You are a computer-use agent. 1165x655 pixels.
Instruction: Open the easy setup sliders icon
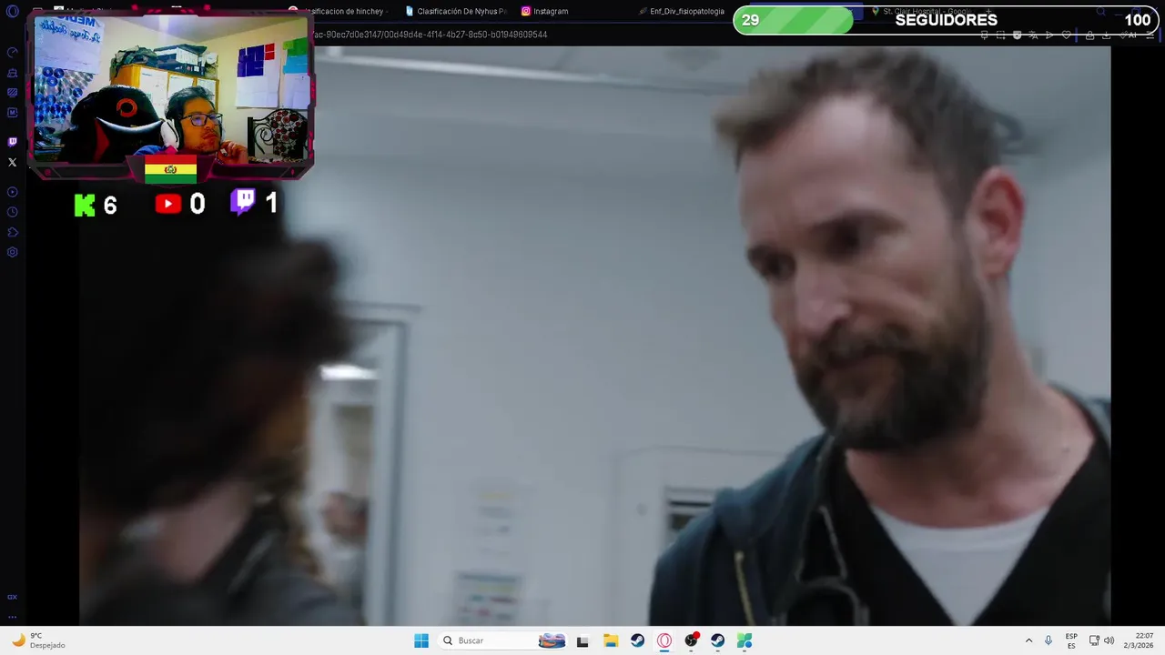point(1149,35)
